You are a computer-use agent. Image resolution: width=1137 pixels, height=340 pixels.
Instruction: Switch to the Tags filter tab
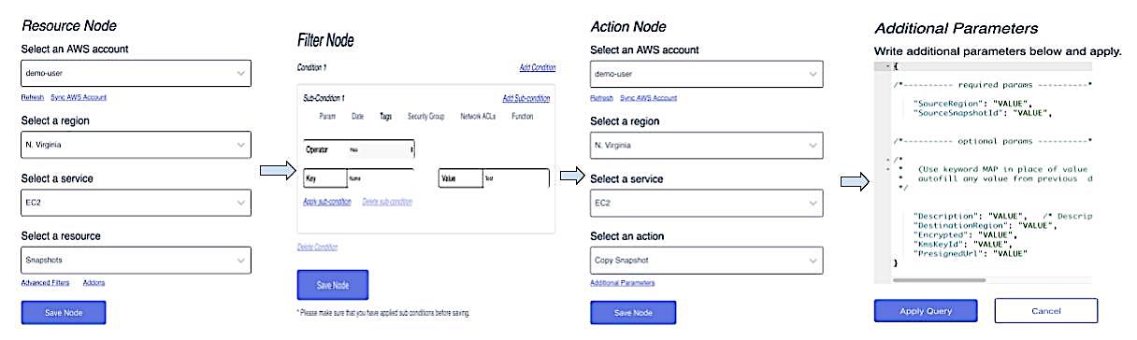pyautogui.click(x=385, y=117)
